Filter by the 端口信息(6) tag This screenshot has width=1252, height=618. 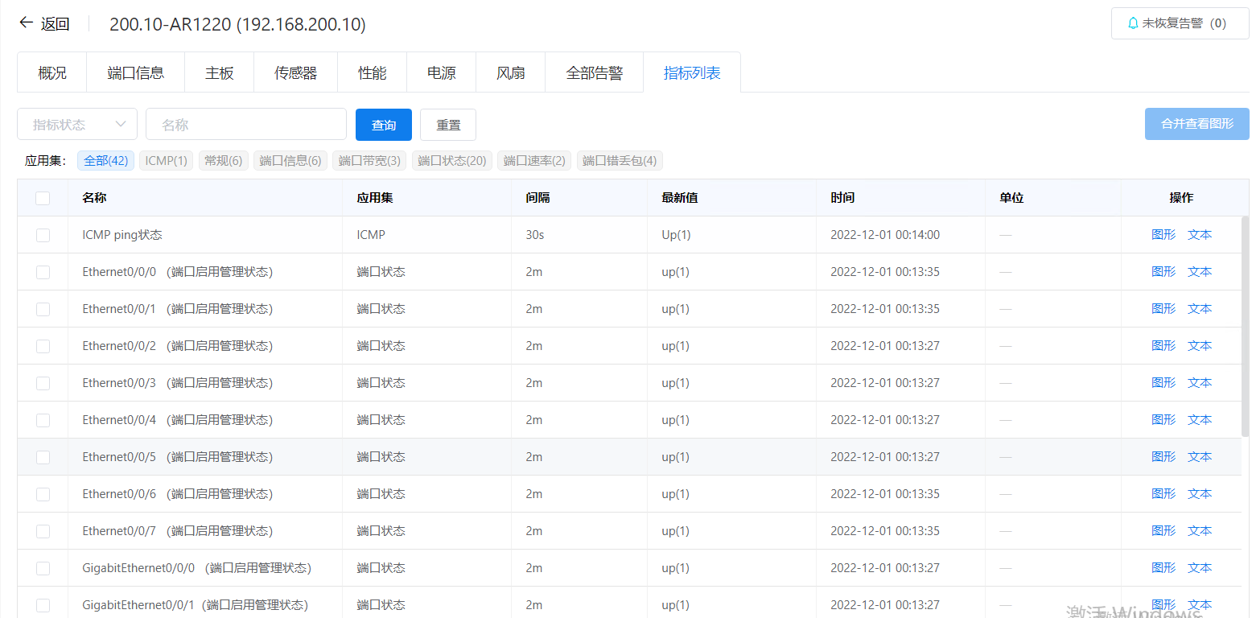coord(290,160)
